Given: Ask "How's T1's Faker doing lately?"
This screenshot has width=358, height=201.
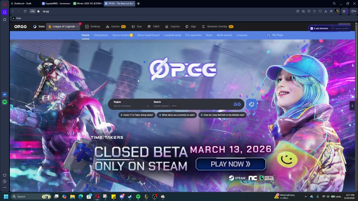Looking at the screenshot, I should pyautogui.click(x=137, y=115).
